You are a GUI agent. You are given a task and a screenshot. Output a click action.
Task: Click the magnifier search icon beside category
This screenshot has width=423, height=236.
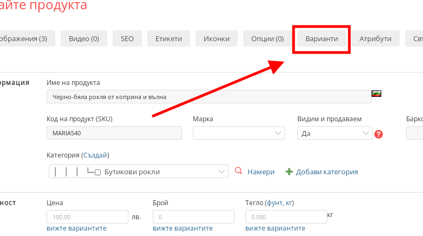(238, 172)
